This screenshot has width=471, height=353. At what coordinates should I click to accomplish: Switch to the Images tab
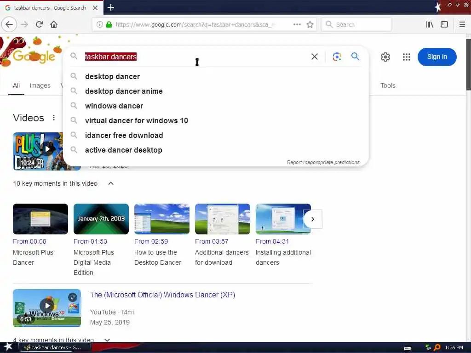tap(40, 86)
